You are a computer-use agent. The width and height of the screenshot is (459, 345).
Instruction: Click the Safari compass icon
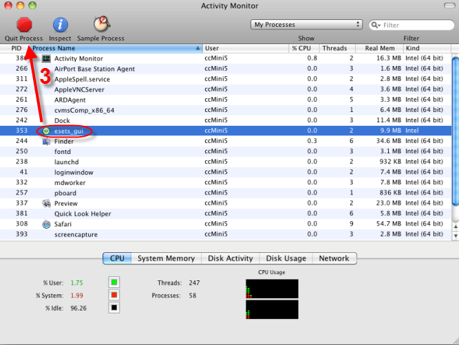(x=46, y=224)
